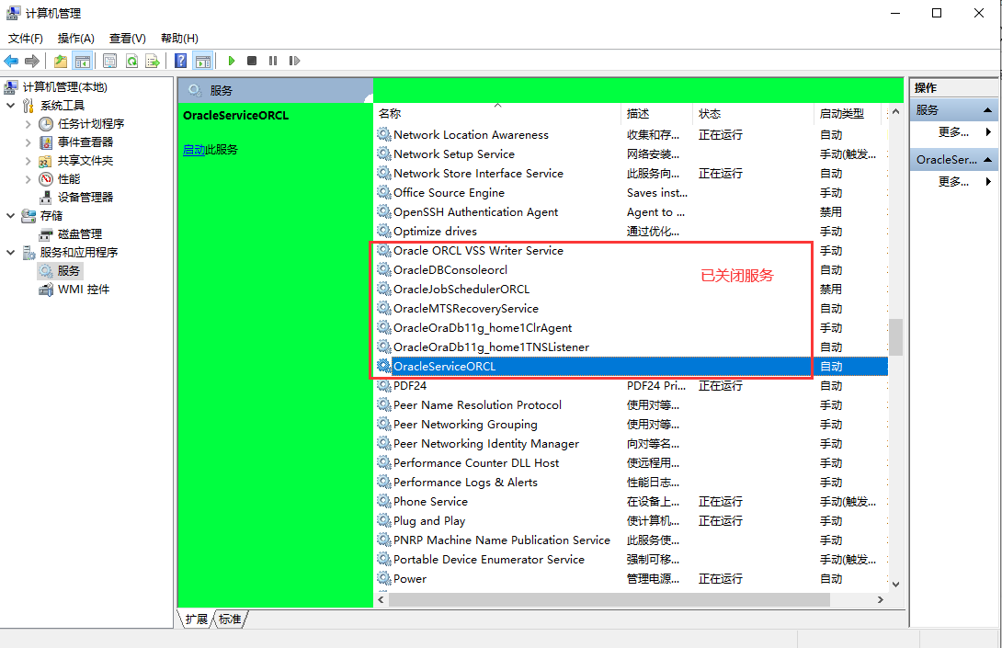Screen dimensions: 1002x648
Task: Open 设备管理器 in the tree
Action: (85, 197)
